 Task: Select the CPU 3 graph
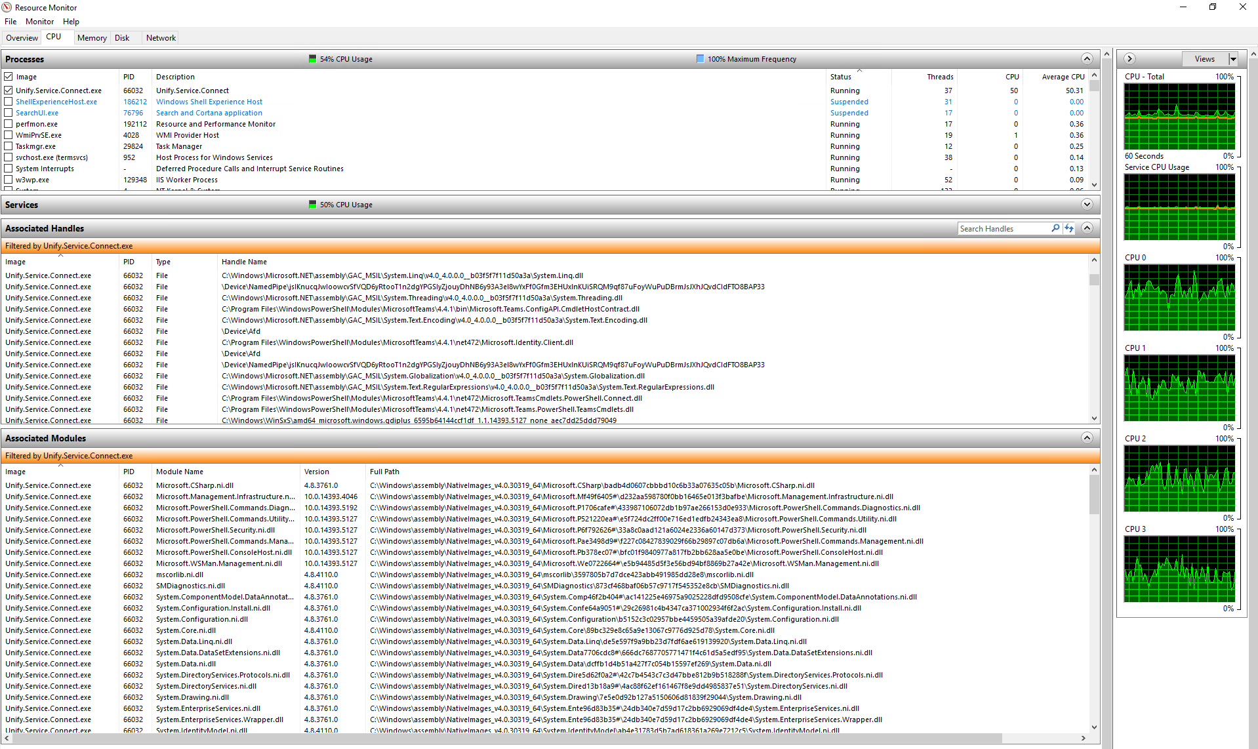pyautogui.click(x=1179, y=569)
